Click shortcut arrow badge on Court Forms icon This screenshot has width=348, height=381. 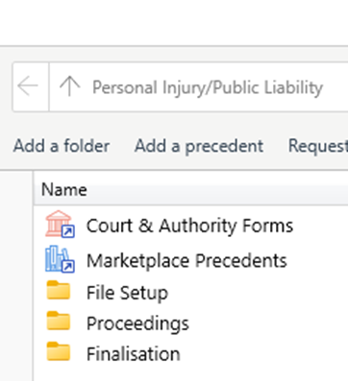click(68, 231)
